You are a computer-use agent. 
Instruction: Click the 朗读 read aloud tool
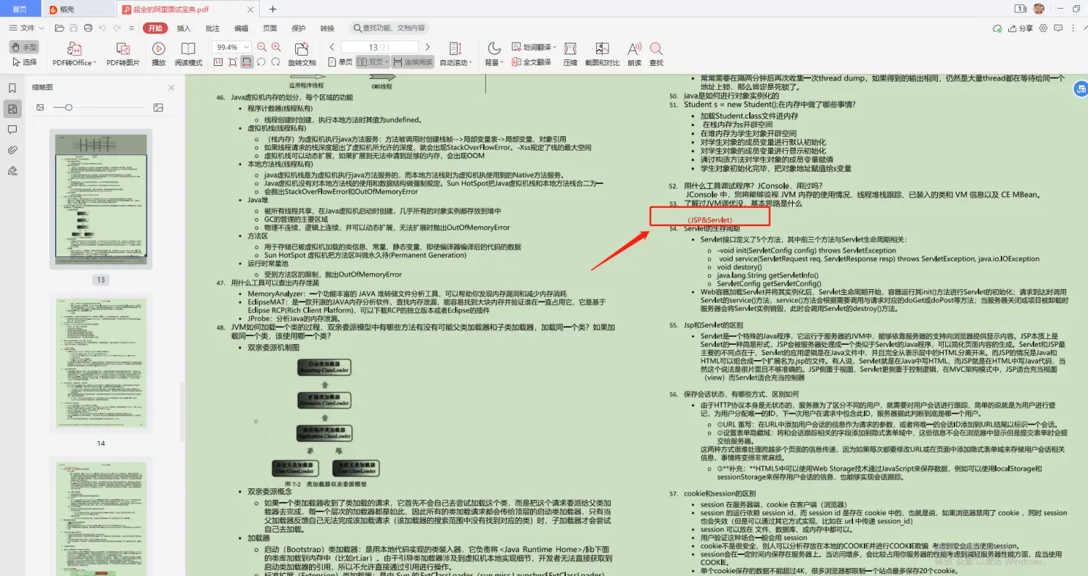[x=635, y=54]
